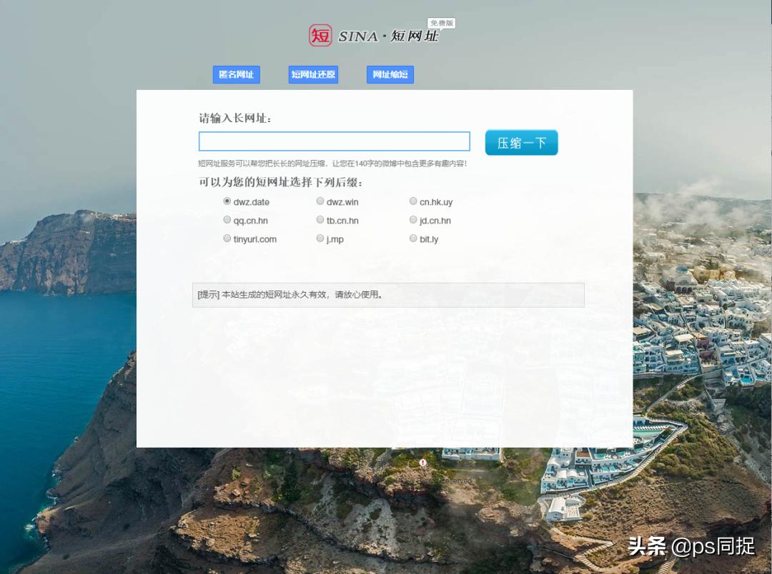This screenshot has width=772, height=574.
Task: Click the 提示 notice bar
Action: pyautogui.click(x=387, y=294)
